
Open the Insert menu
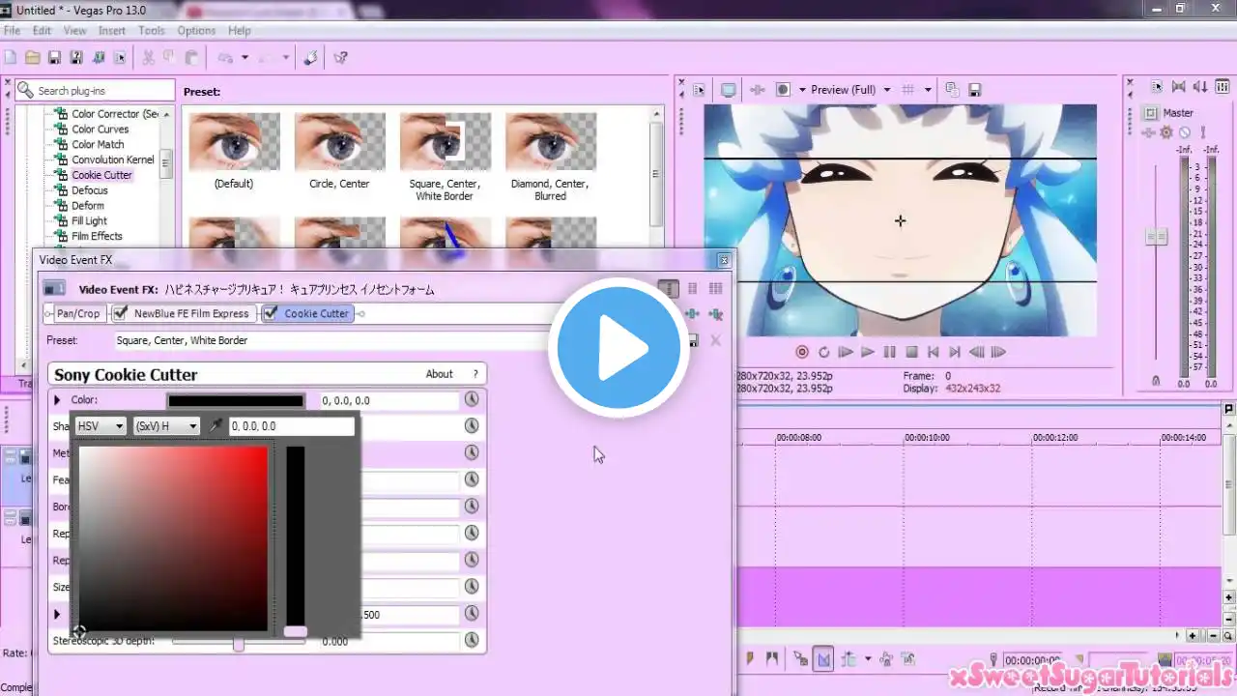pos(112,31)
